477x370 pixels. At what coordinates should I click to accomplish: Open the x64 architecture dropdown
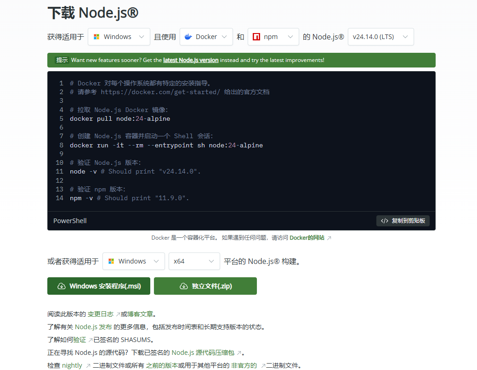coord(194,261)
